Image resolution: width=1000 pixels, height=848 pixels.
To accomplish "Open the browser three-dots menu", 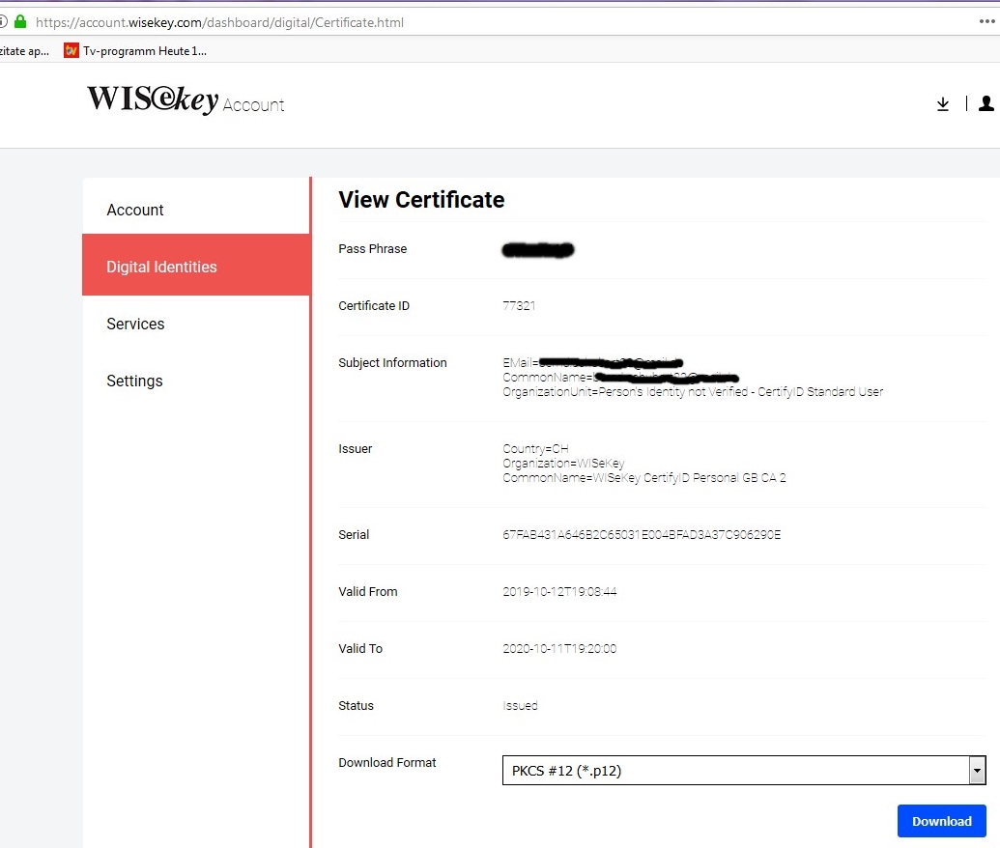I will pyautogui.click(x=986, y=21).
